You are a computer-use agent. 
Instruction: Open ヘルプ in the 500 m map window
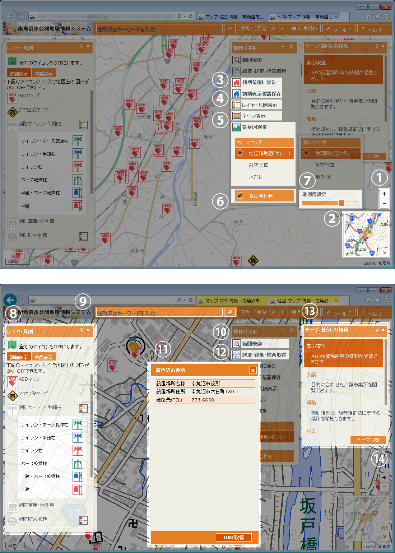pos(374,29)
